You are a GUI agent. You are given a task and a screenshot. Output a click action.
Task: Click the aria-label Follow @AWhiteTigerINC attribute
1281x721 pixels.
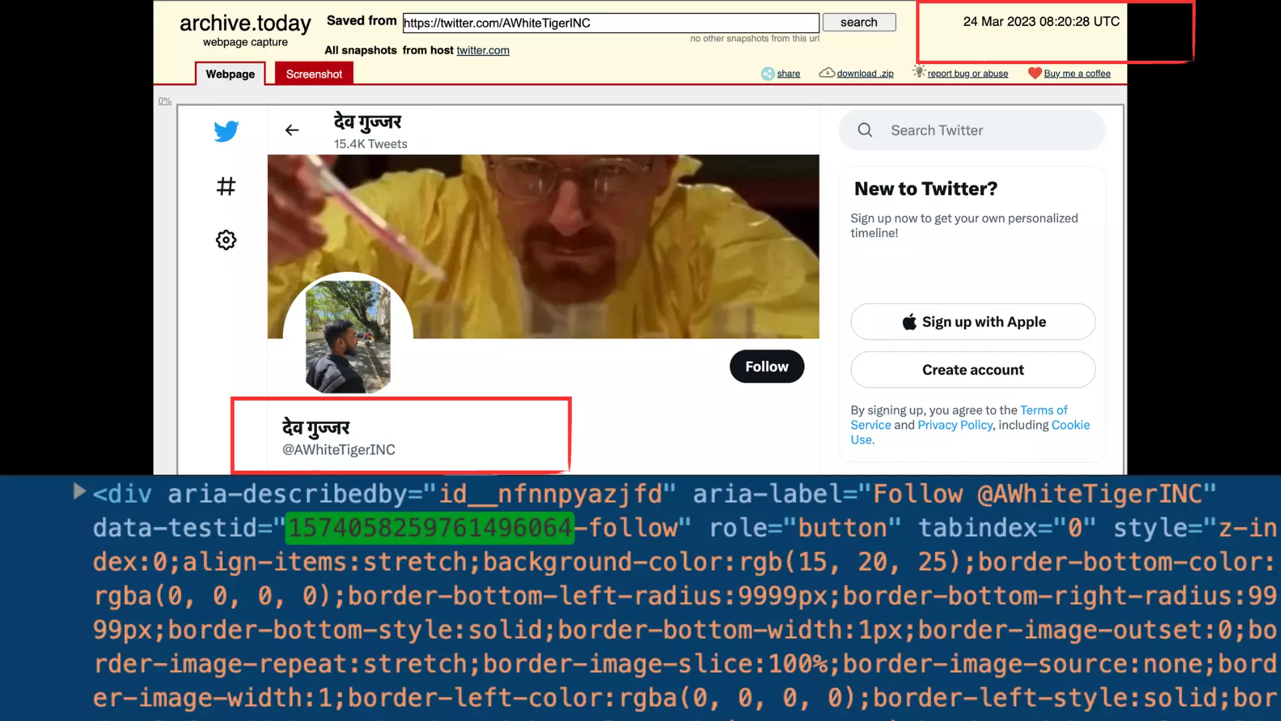click(954, 493)
